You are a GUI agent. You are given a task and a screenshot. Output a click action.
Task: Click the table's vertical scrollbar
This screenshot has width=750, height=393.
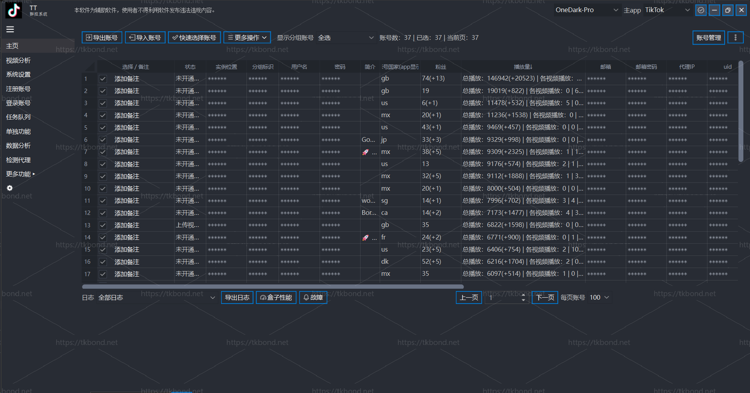point(741,111)
